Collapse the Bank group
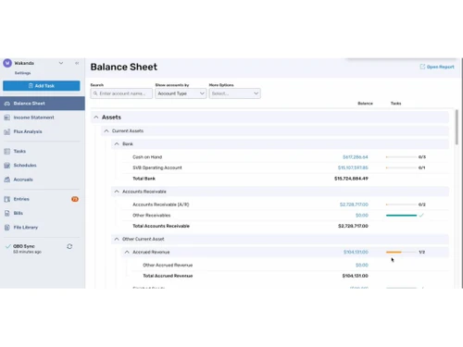Viewport: 463px width, 347px height. [x=117, y=144]
